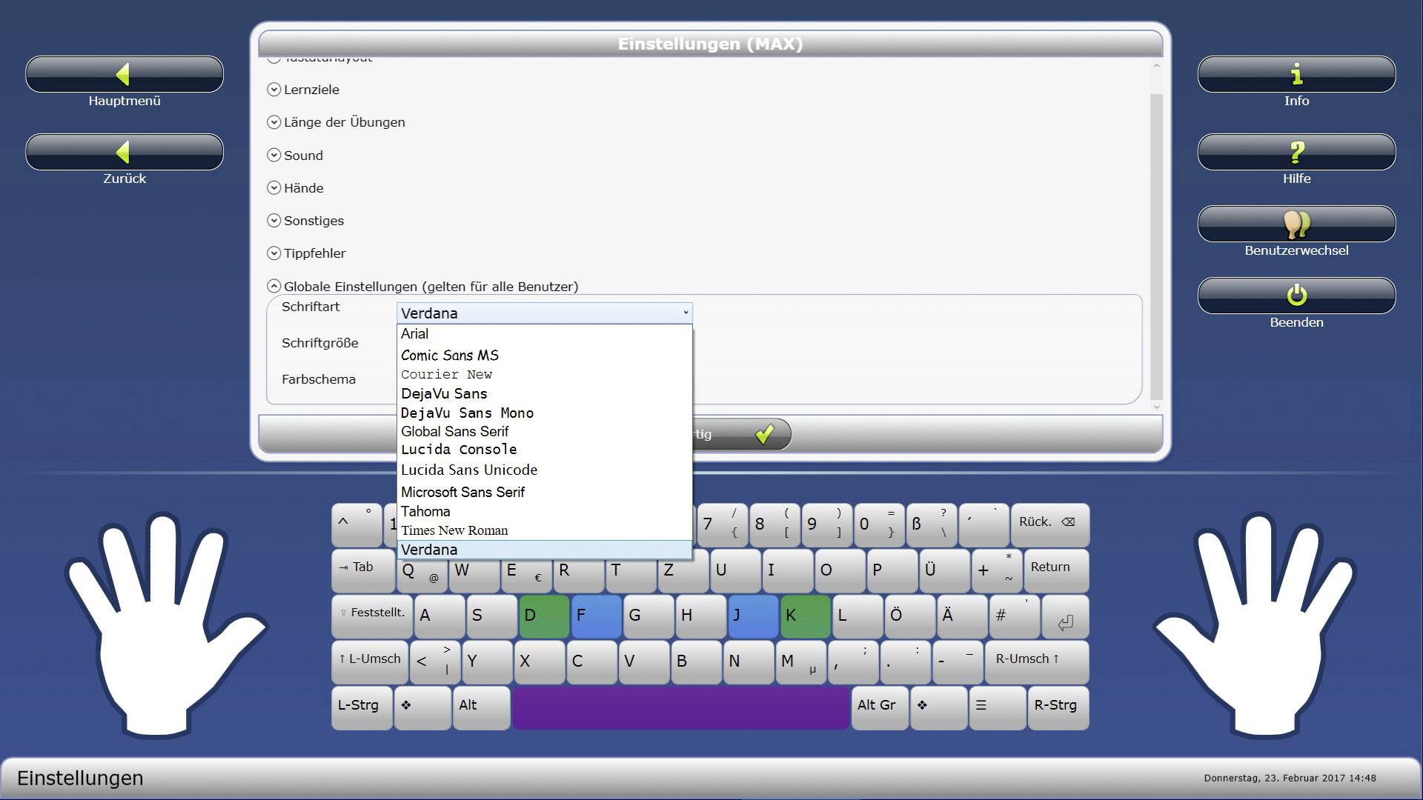Image resolution: width=1423 pixels, height=800 pixels.
Task: Pick Times New Roman in the list
Action: click(x=545, y=530)
